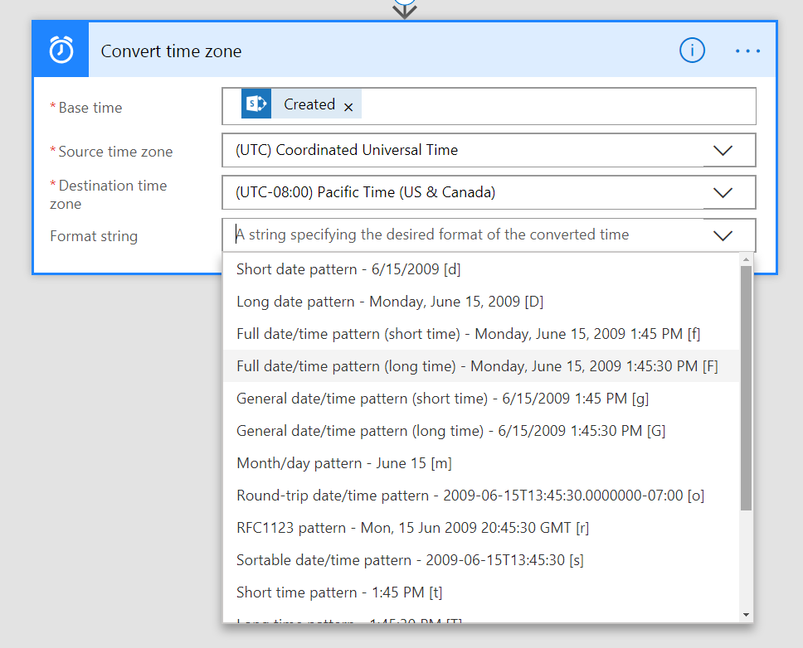Open the info icon on action header
Image resolution: width=803 pixels, height=648 pixels.
coord(691,51)
